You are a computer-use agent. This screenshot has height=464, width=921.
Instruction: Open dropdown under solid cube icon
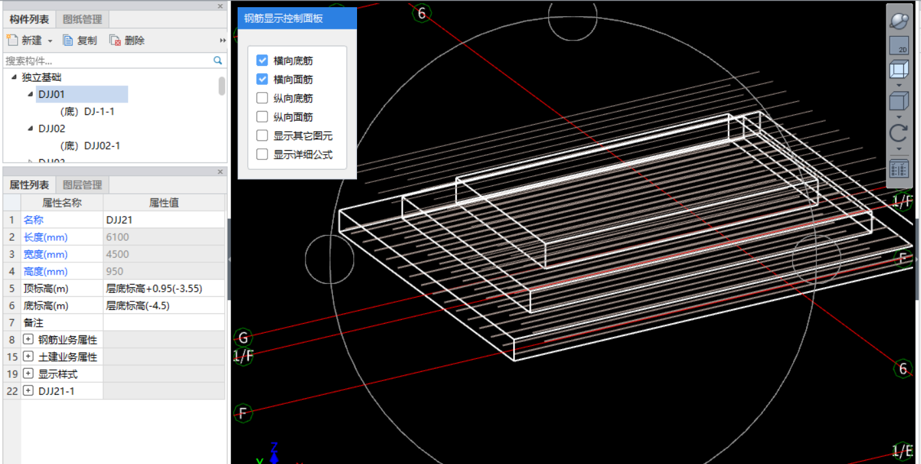[899, 117]
